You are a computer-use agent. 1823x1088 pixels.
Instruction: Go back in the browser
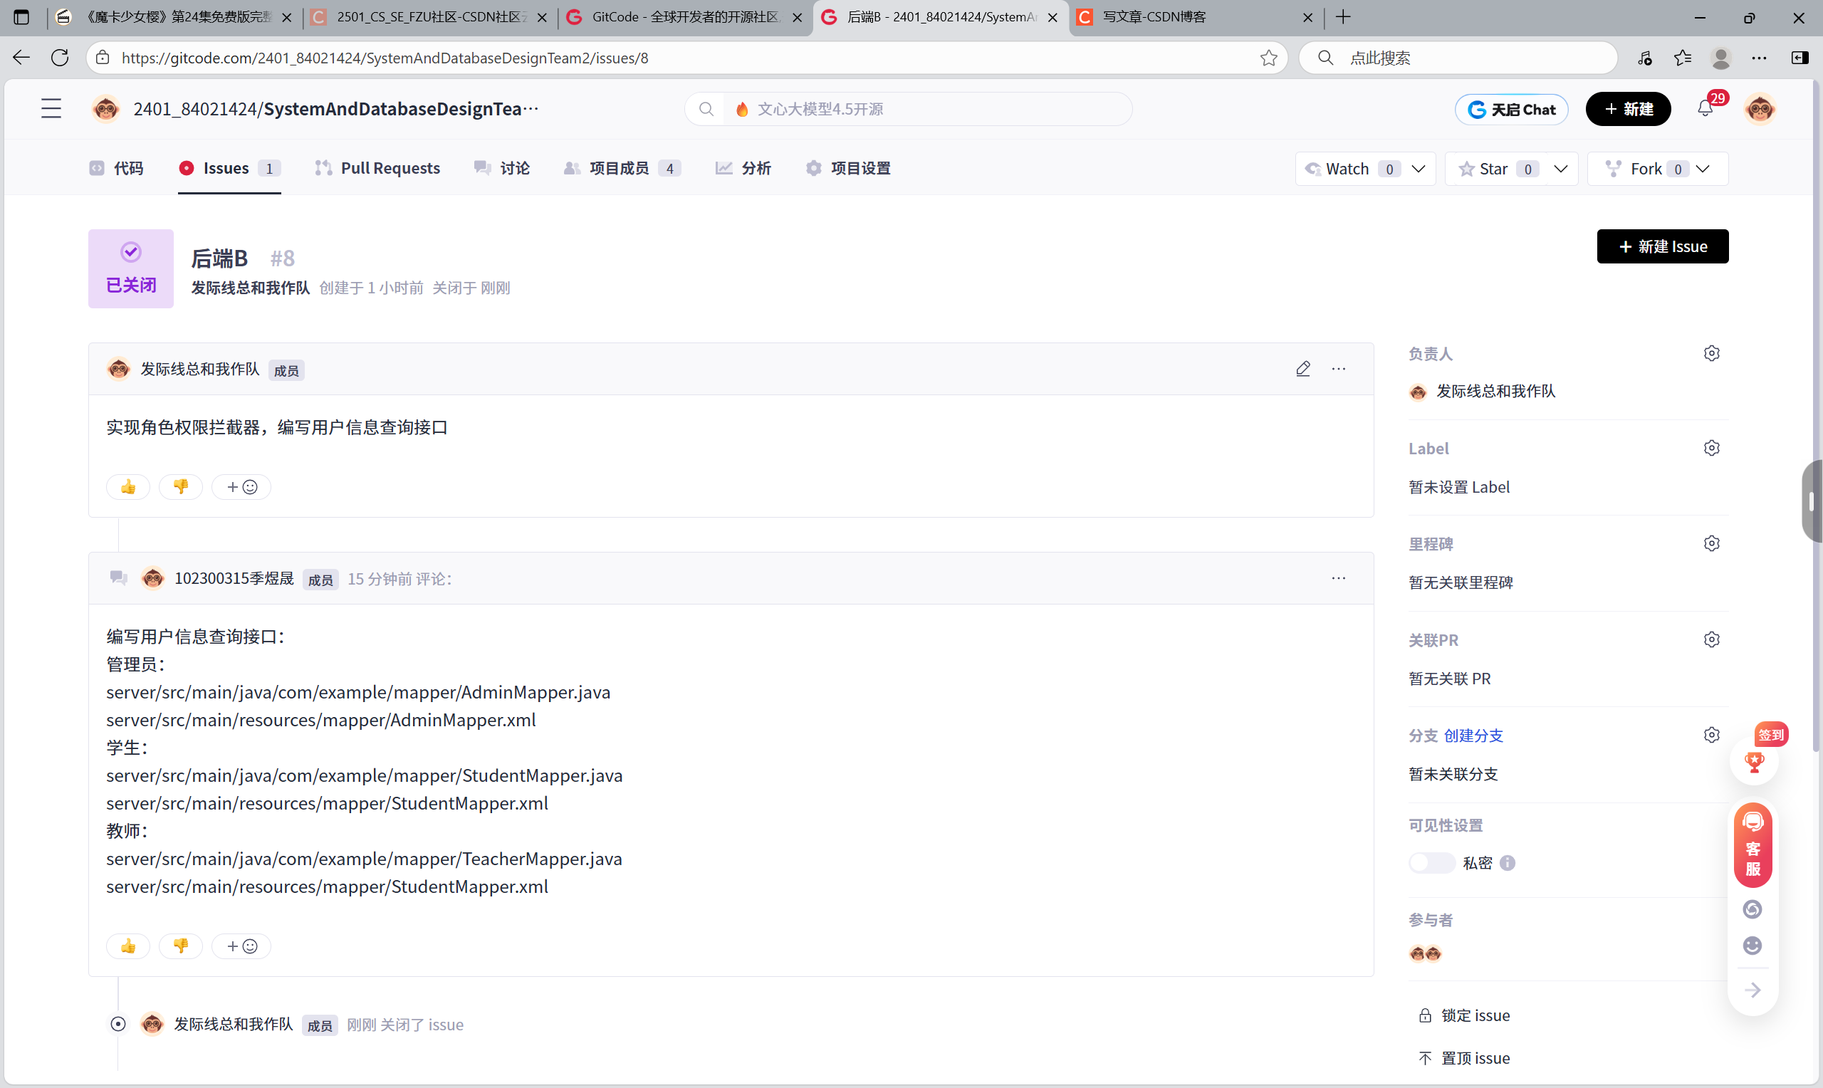(21, 57)
